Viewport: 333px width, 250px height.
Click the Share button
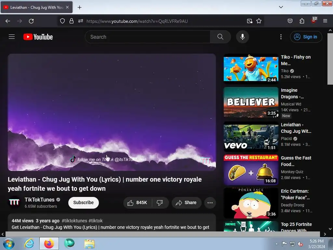click(186, 202)
